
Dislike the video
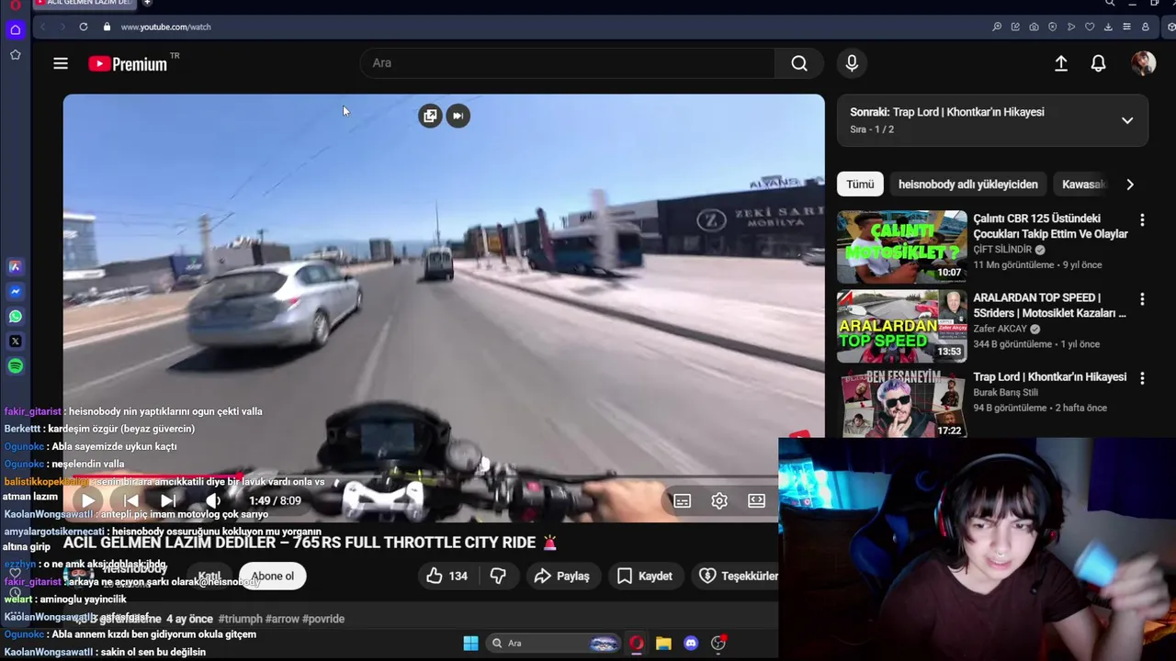498,576
